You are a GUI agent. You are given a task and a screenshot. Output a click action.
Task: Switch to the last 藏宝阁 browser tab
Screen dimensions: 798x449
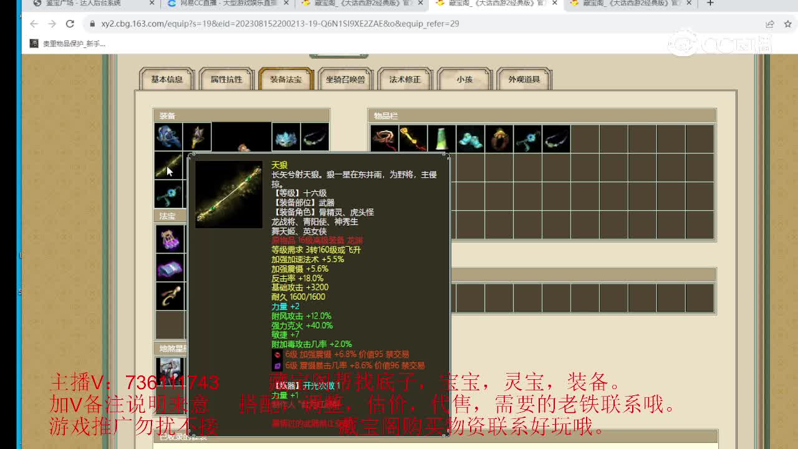pos(630,4)
